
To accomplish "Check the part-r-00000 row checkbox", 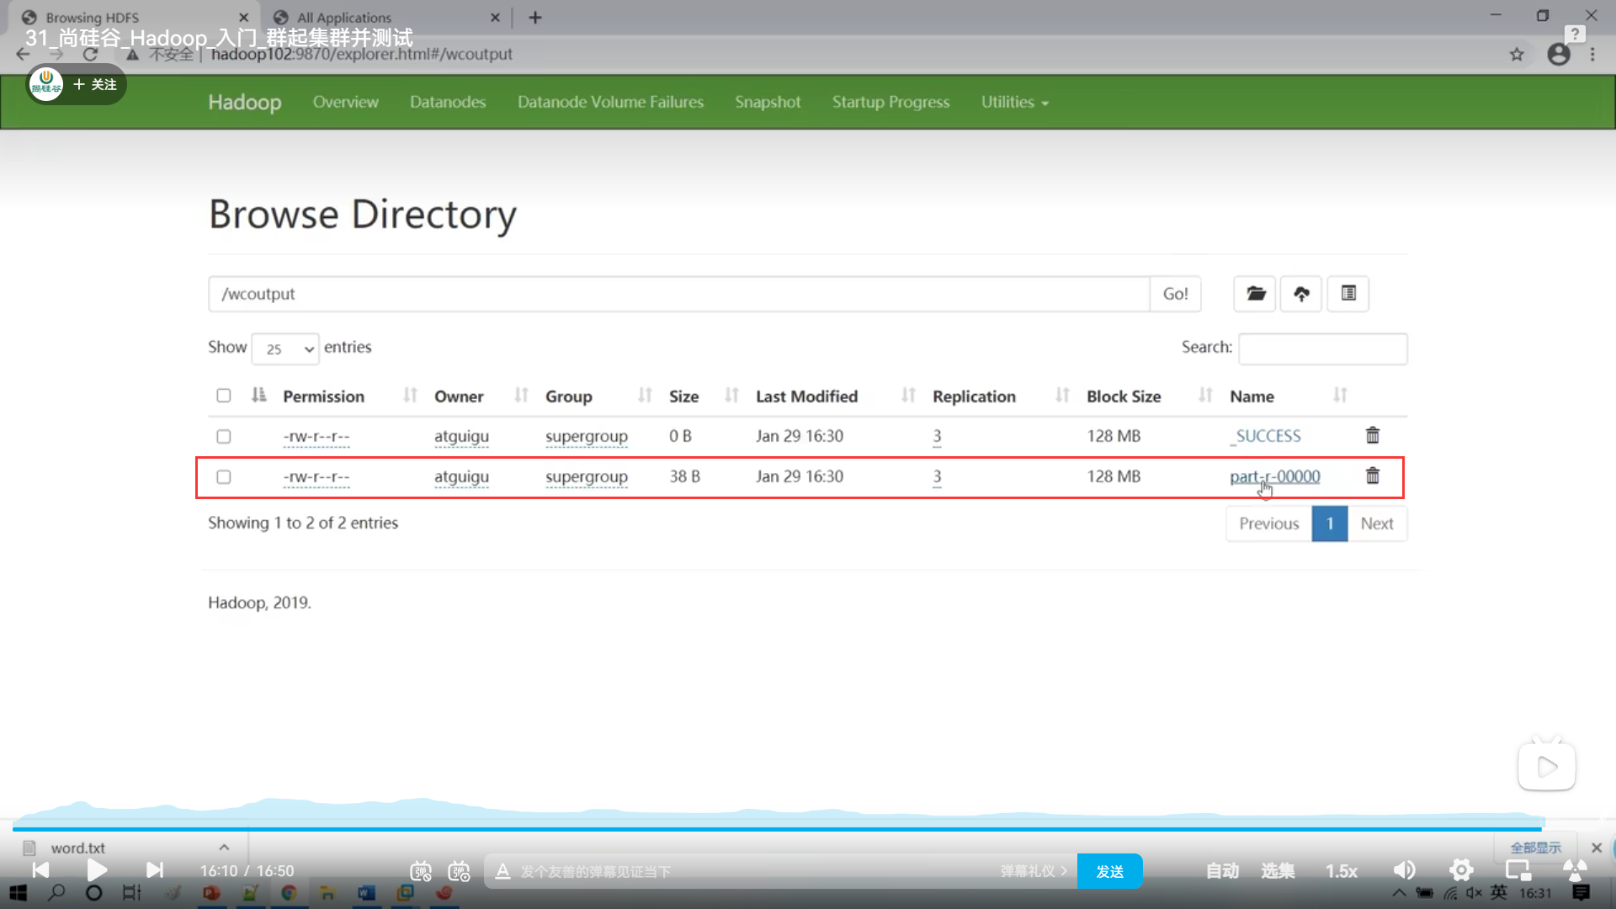I will [x=223, y=476].
